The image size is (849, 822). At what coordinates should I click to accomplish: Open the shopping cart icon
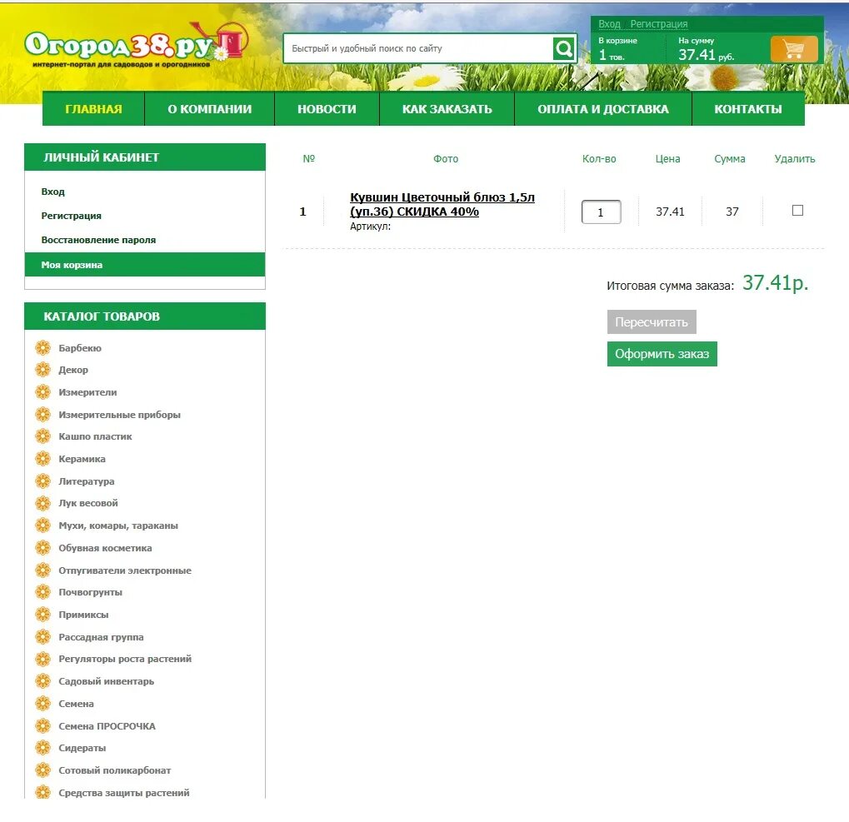coord(792,48)
